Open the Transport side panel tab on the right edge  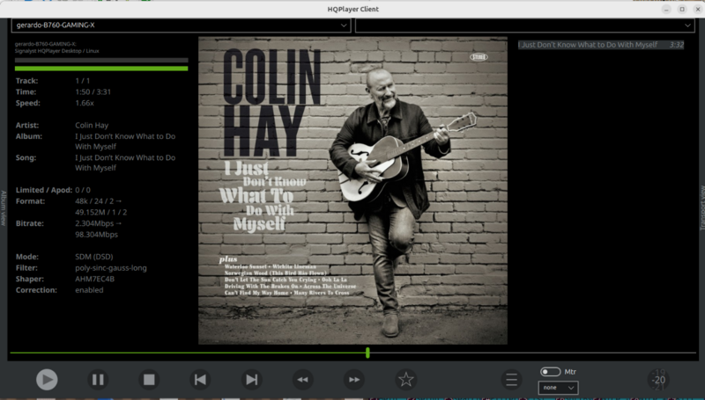click(702, 207)
